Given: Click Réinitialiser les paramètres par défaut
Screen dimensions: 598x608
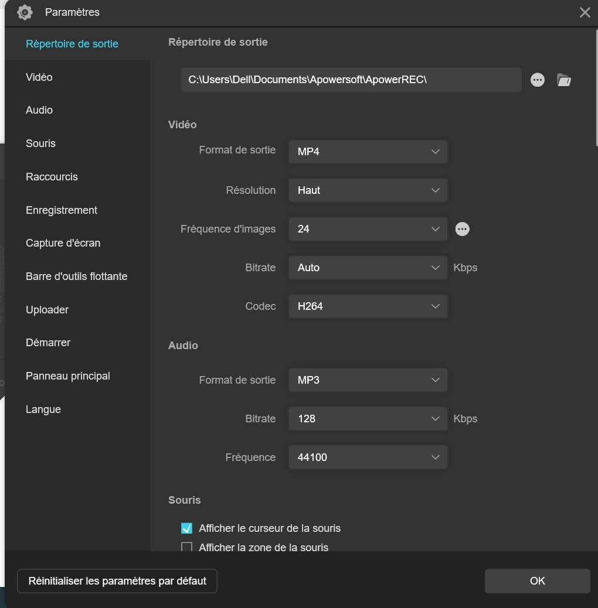Looking at the screenshot, I should click(117, 581).
